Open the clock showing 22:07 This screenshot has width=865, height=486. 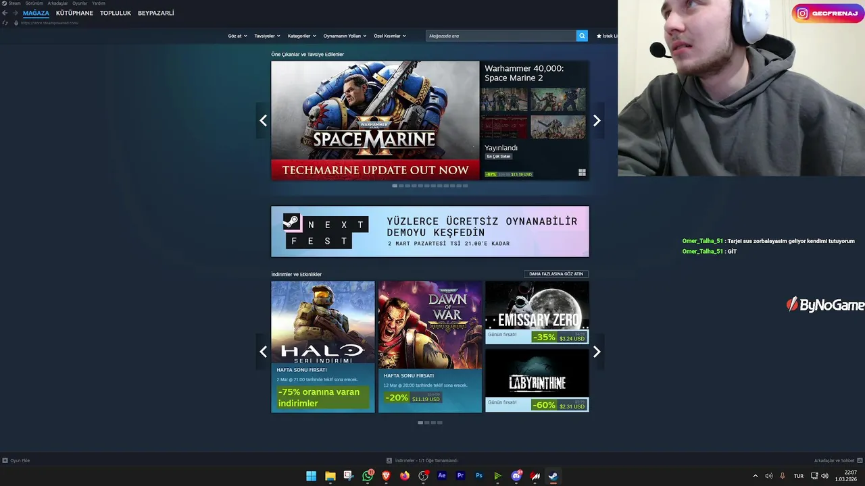pyautogui.click(x=847, y=476)
